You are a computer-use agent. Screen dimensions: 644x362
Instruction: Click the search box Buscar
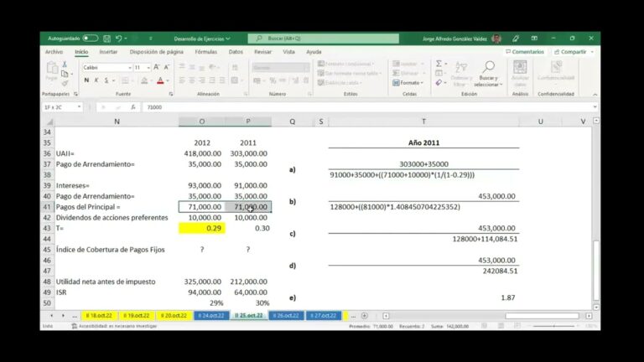click(x=323, y=39)
